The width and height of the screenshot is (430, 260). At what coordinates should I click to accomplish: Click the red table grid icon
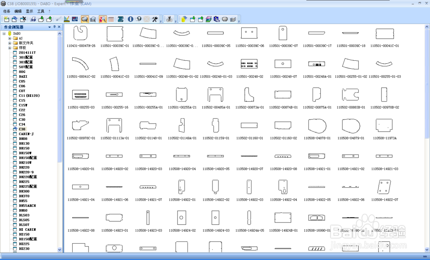(x=111, y=19)
